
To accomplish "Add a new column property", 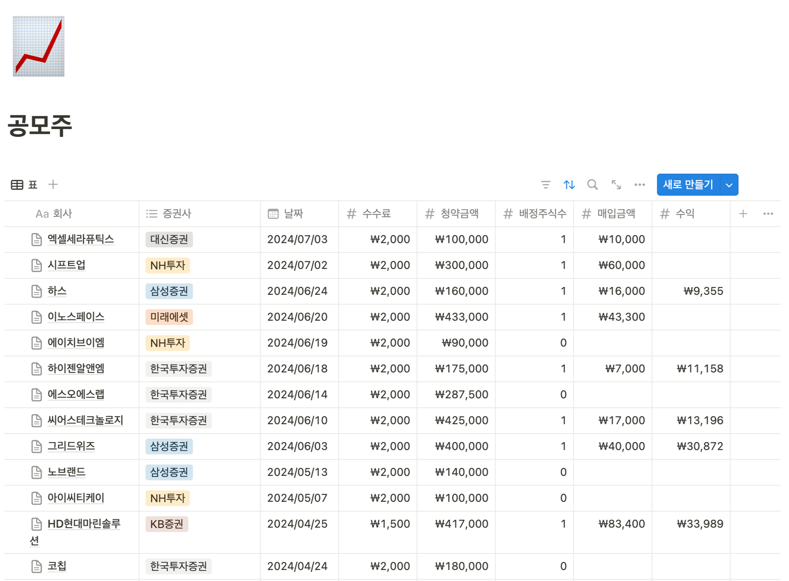I will pyautogui.click(x=743, y=214).
